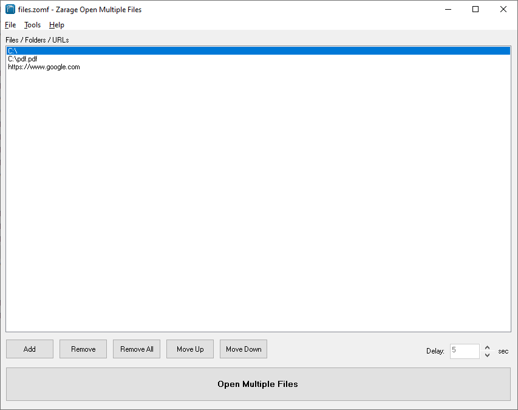Click empty area of the files list
The height and width of the screenshot is (410, 518).
click(258, 200)
